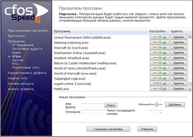193x137 pixels.
Task: Click the Имя файла input field
Action: 92,105
